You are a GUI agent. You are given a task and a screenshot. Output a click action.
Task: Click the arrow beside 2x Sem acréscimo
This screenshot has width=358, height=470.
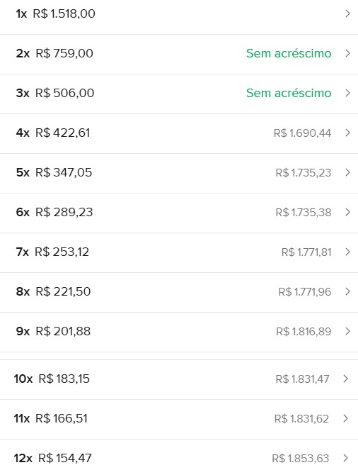pyautogui.click(x=347, y=53)
